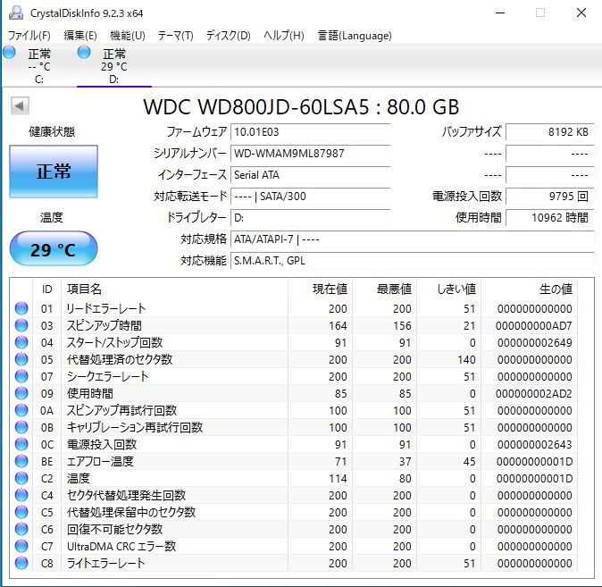The image size is (602, 587).
Task: Click the status circle for attribute C6
Action: pos(21,529)
